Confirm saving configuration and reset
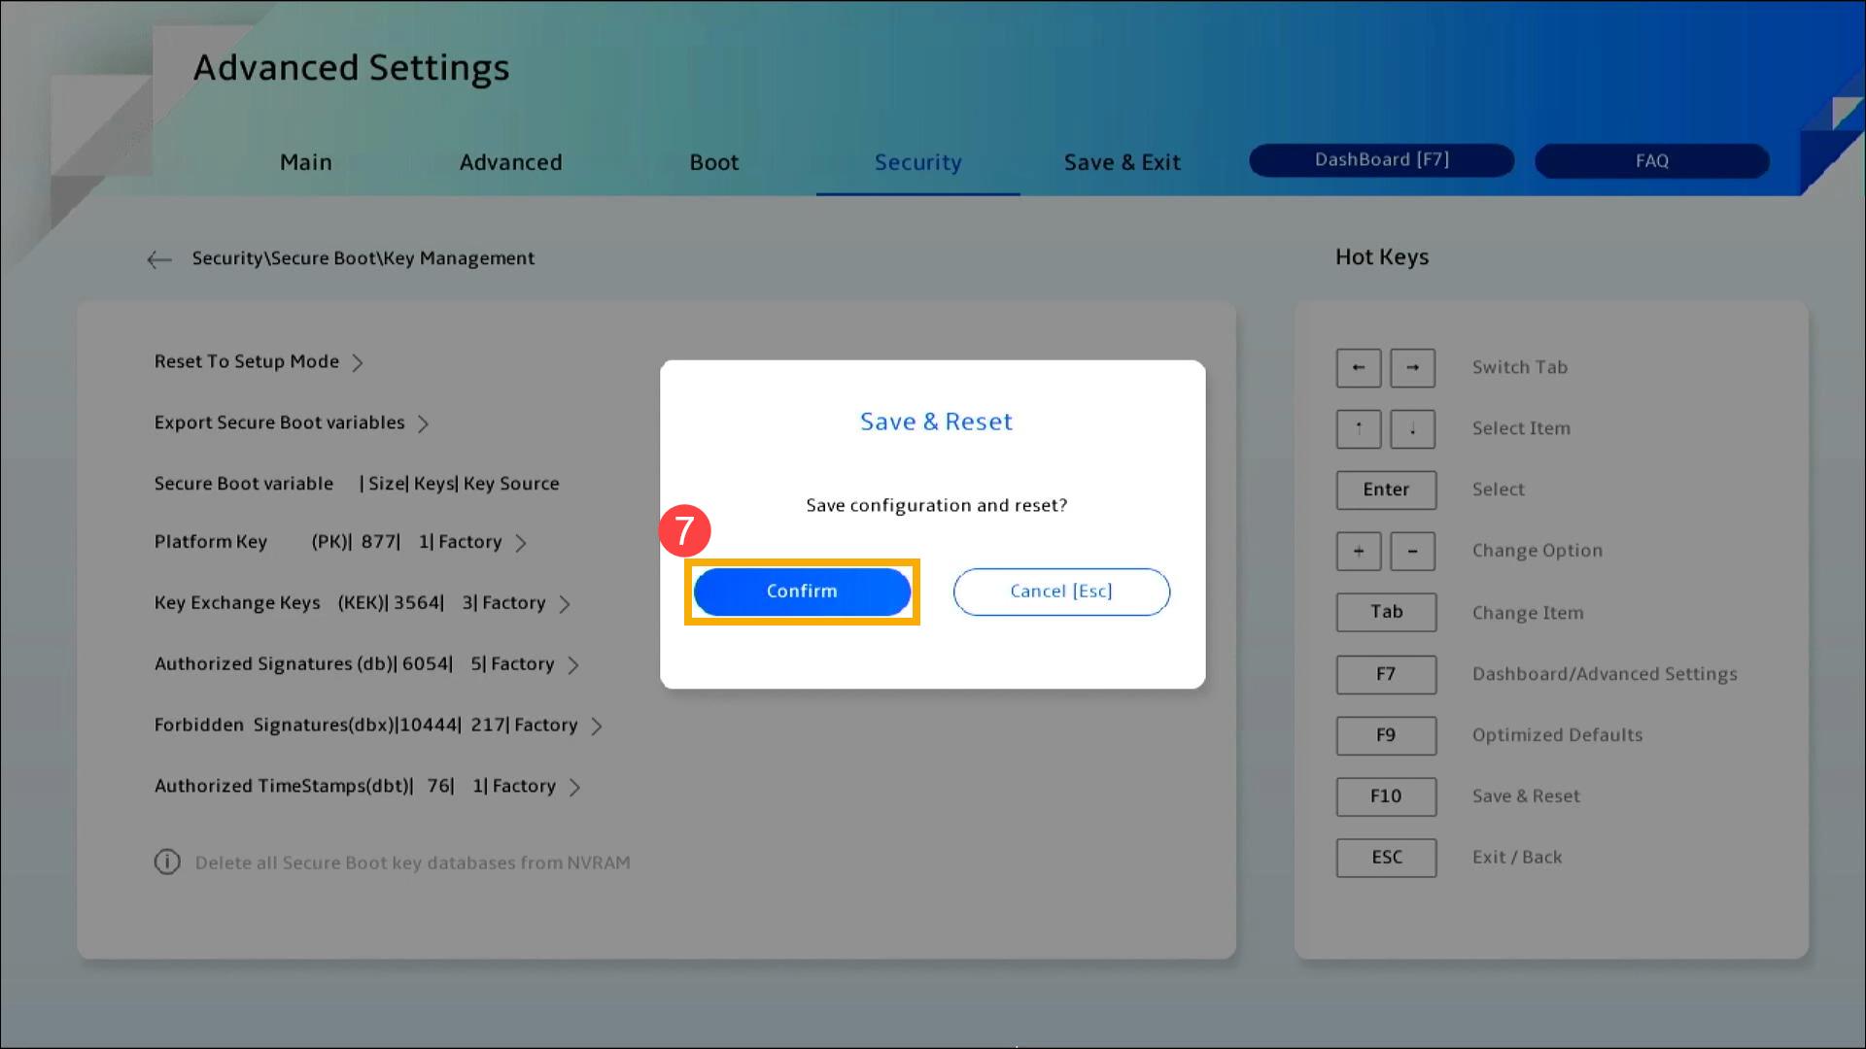 click(x=802, y=592)
